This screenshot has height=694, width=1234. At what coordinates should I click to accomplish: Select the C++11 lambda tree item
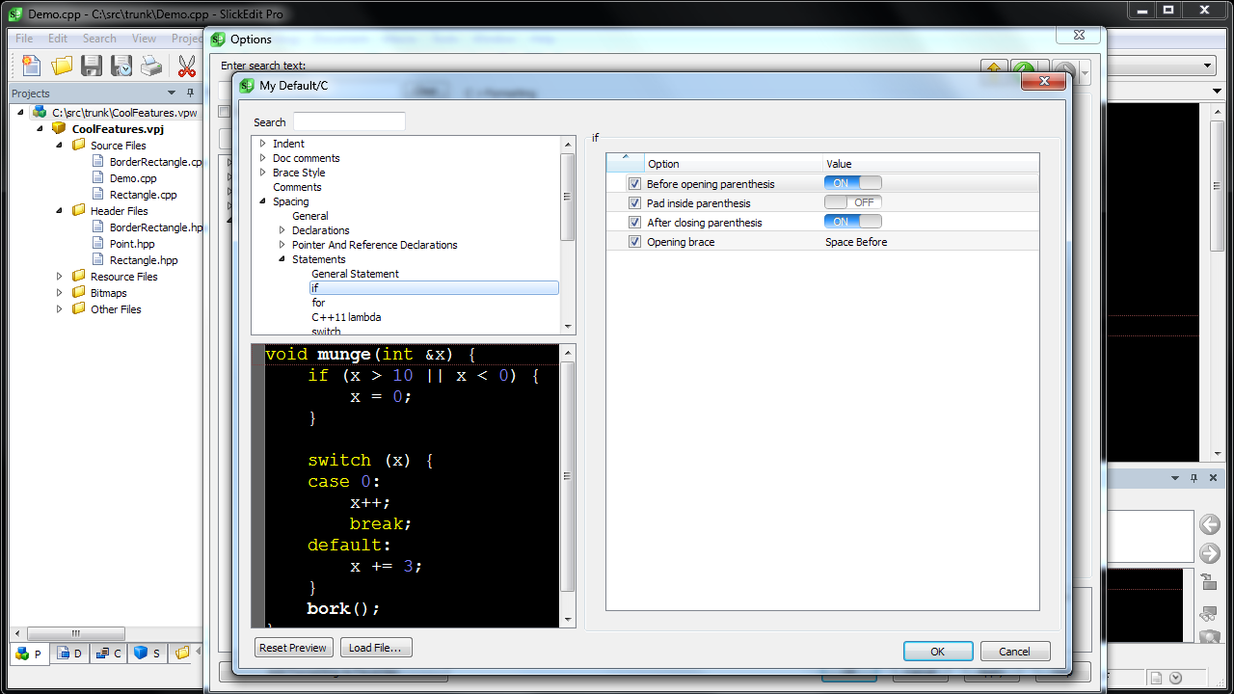346,317
